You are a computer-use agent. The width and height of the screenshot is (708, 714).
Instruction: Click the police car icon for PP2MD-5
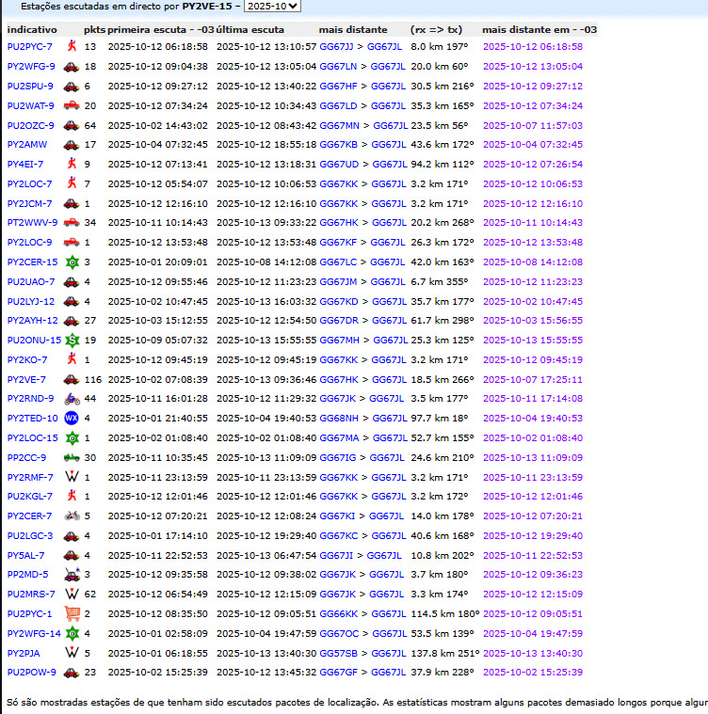pyautogui.click(x=72, y=575)
